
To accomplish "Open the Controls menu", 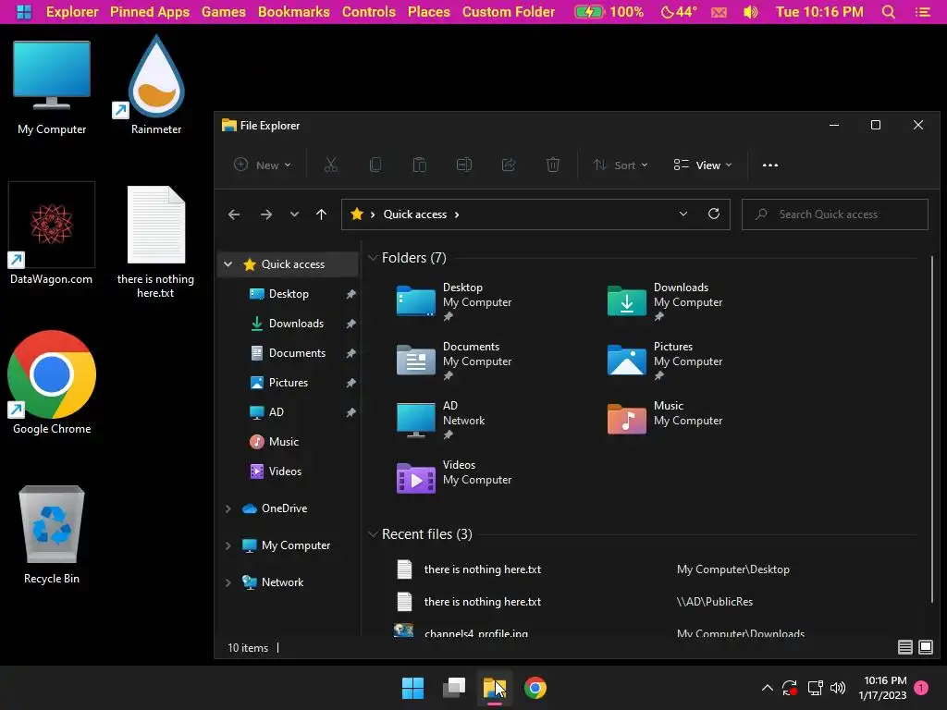I will pyautogui.click(x=368, y=11).
